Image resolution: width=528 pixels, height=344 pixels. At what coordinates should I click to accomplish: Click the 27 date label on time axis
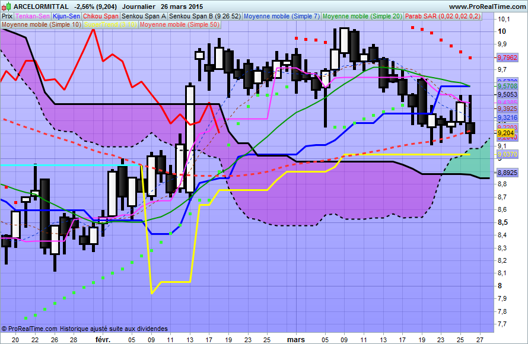480,340
